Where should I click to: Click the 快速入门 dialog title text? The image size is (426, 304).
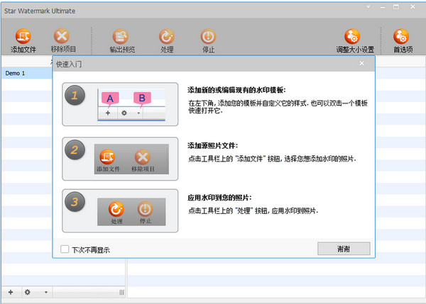69,64
